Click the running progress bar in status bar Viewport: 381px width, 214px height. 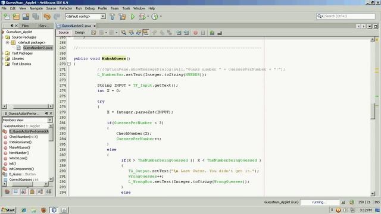[320, 202]
